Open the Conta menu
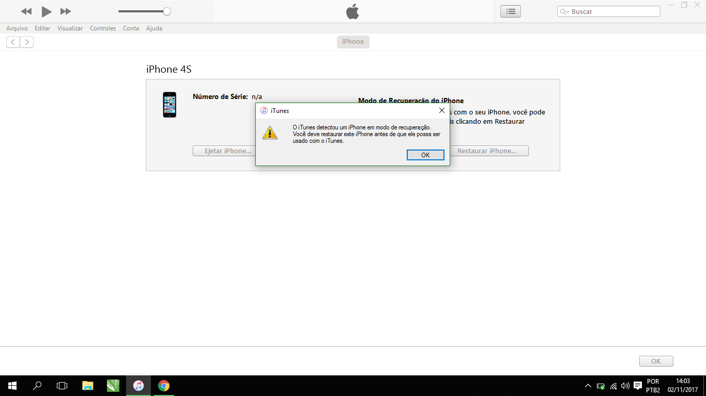 point(131,28)
